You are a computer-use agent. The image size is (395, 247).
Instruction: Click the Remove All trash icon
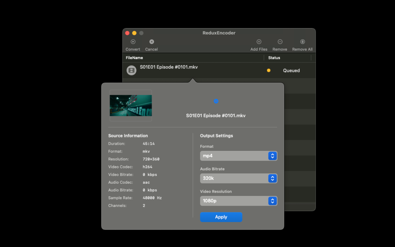302,41
